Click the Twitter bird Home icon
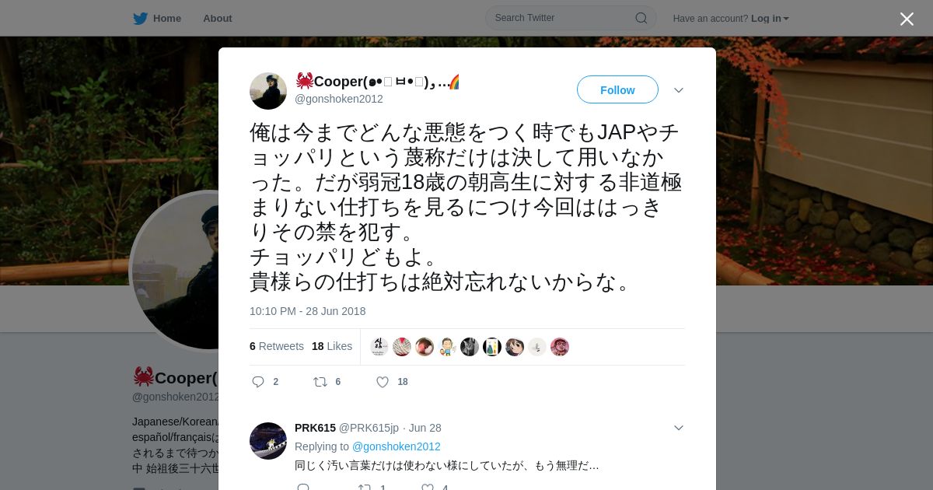933x490 pixels. [140, 18]
